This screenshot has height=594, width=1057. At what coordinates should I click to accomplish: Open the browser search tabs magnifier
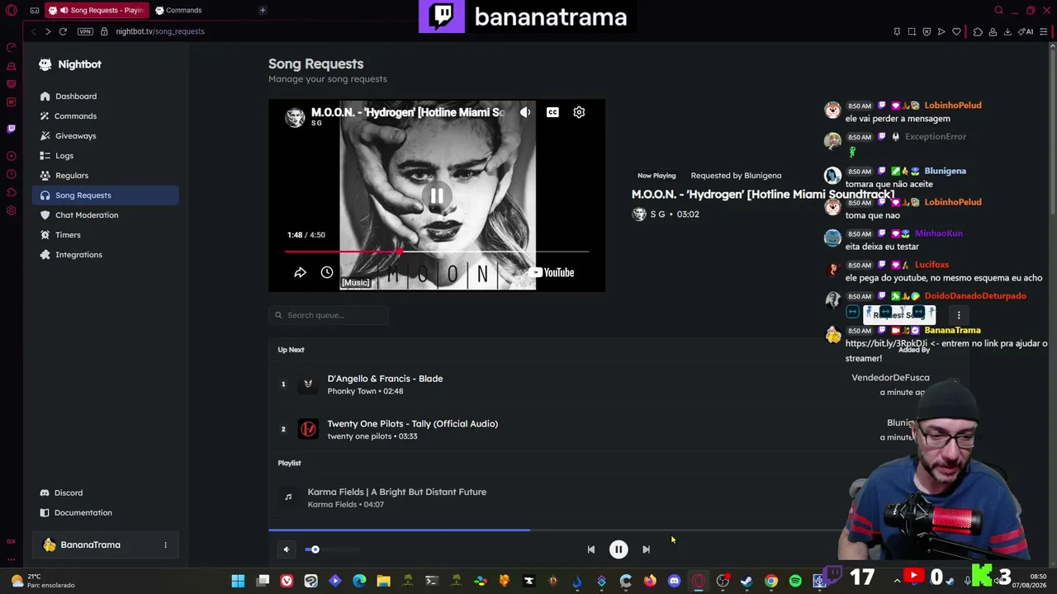click(x=998, y=11)
